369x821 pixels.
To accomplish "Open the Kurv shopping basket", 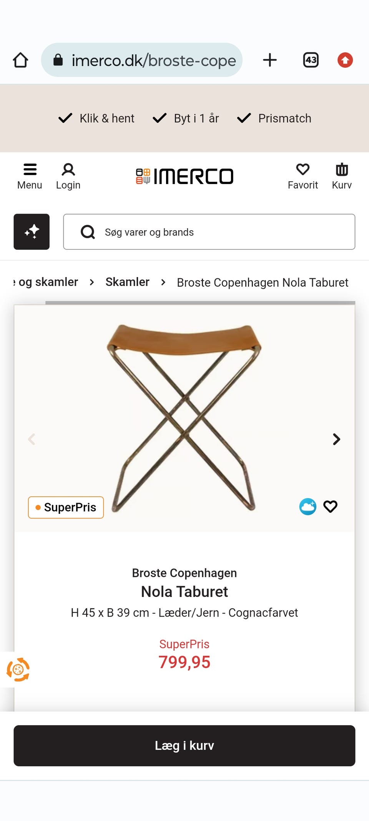I will 342,176.
